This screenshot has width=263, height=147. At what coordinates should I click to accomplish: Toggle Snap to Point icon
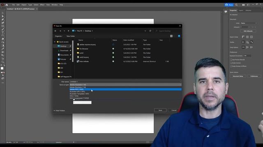[243, 47]
